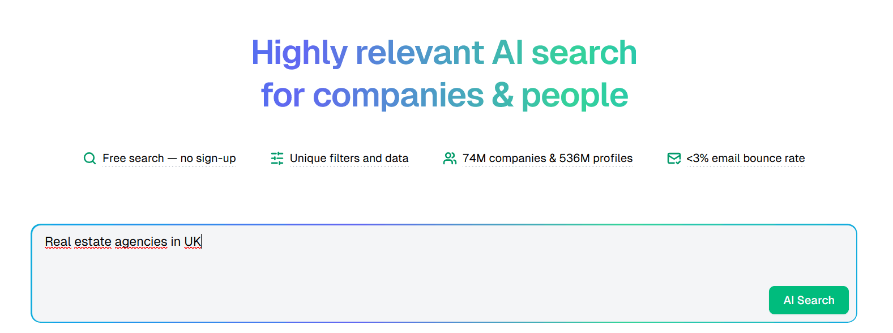Click the word "people" in the headline
The width and height of the screenshot is (893, 333).
click(x=574, y=95)
